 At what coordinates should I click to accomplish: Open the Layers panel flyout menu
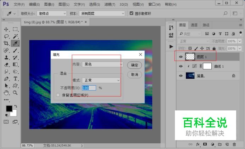(x=241, y=25)
